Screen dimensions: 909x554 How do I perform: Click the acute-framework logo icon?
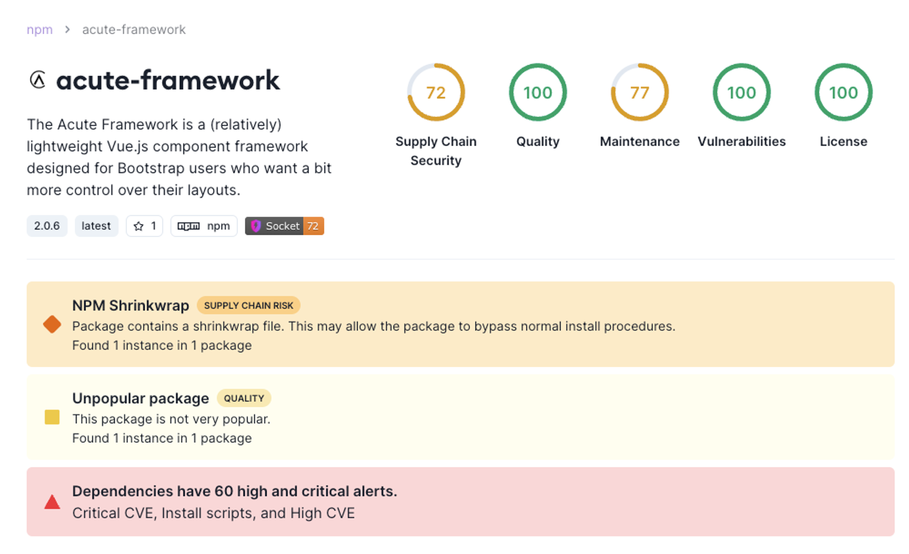pyautogui.click(x=37, y=80)
